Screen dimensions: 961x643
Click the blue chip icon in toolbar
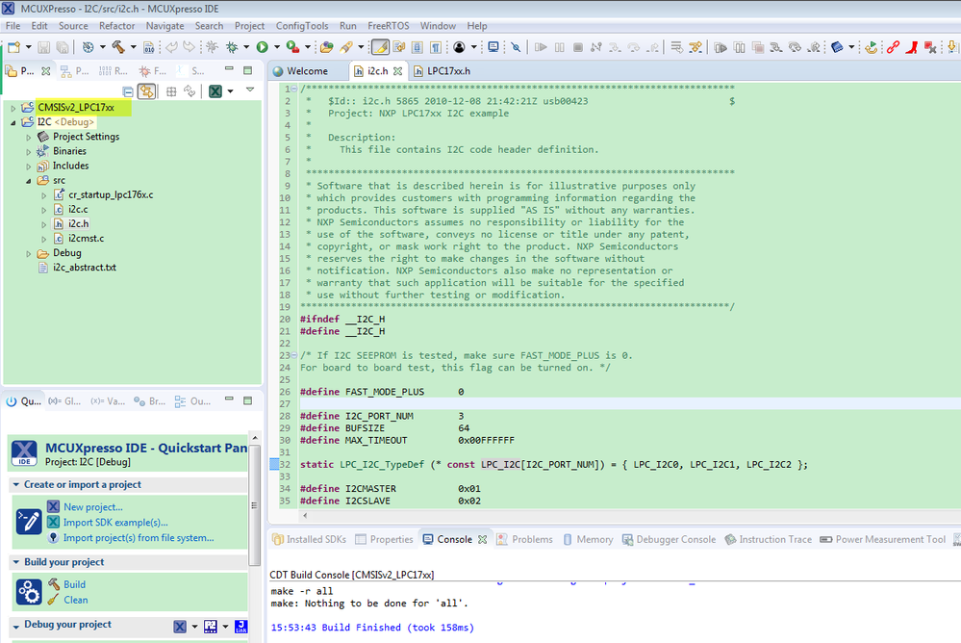click(837, 47)
